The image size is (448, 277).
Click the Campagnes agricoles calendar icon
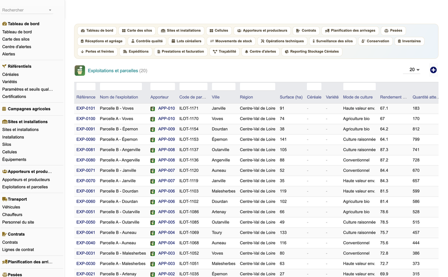tap(4, 109)
